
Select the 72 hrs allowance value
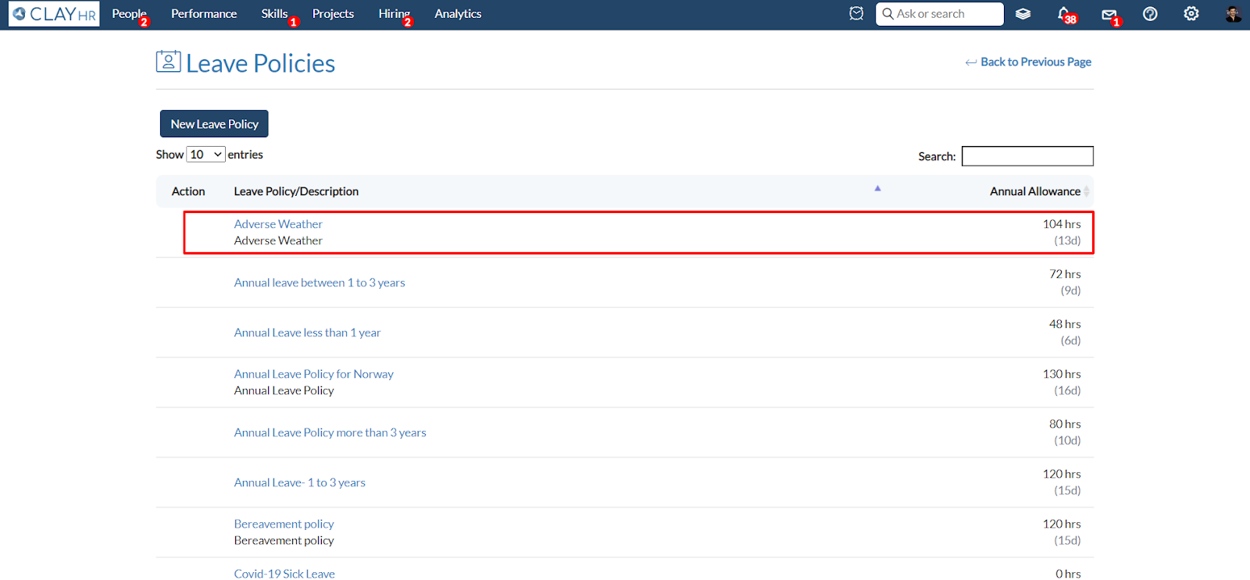point(1065,274)
